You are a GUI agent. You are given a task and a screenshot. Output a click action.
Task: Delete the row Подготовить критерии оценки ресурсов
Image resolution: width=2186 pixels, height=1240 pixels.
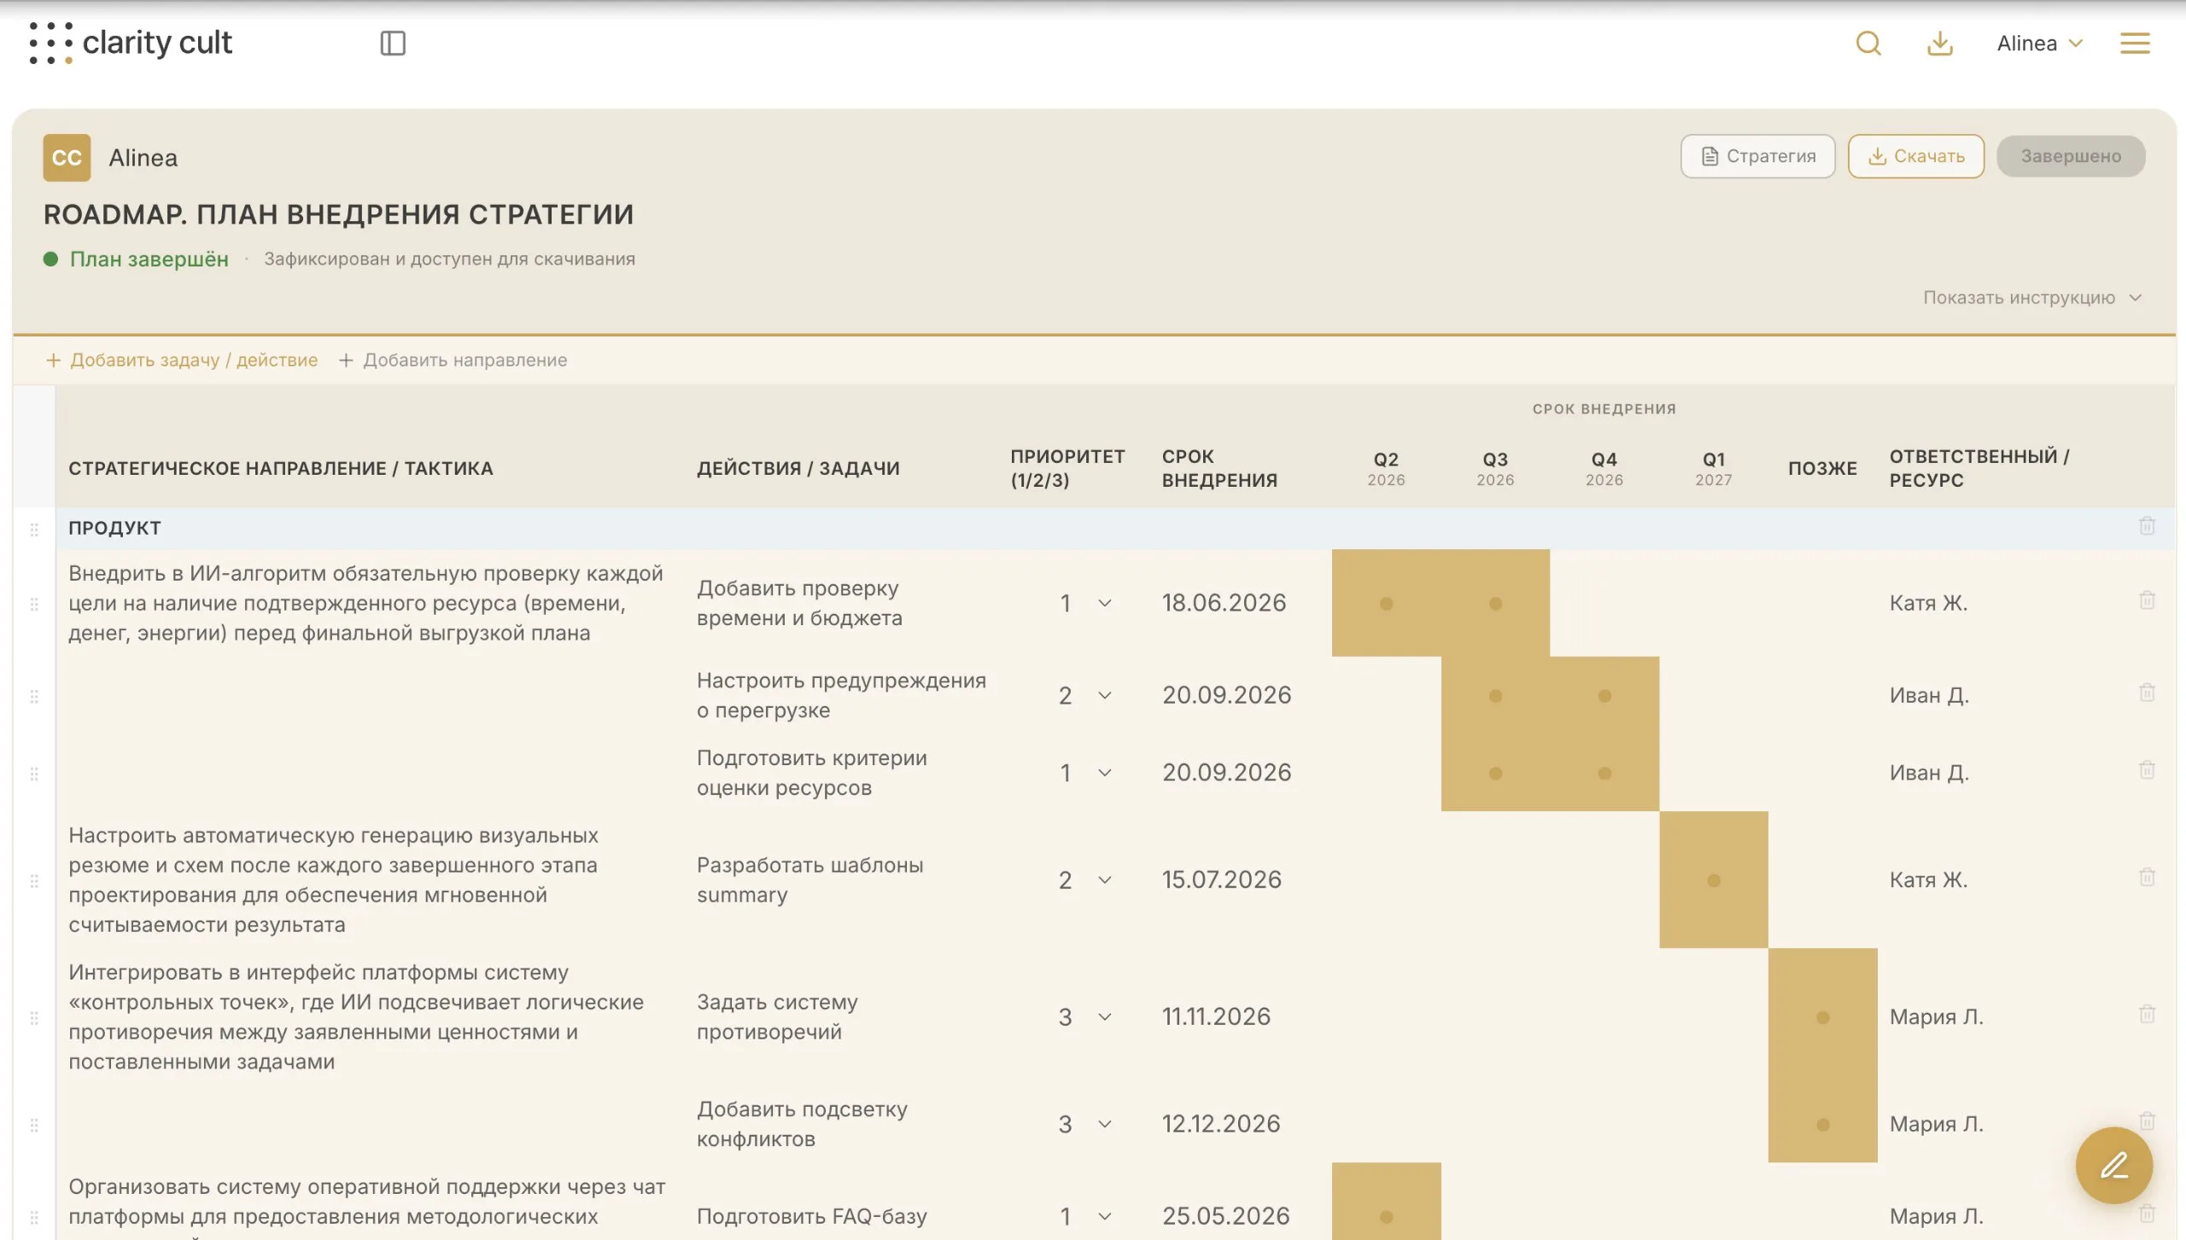click(x=2147, y=770)
